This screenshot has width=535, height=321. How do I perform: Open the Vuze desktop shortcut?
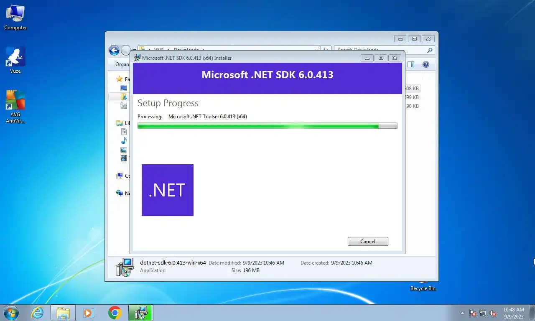tap(15, 60)
